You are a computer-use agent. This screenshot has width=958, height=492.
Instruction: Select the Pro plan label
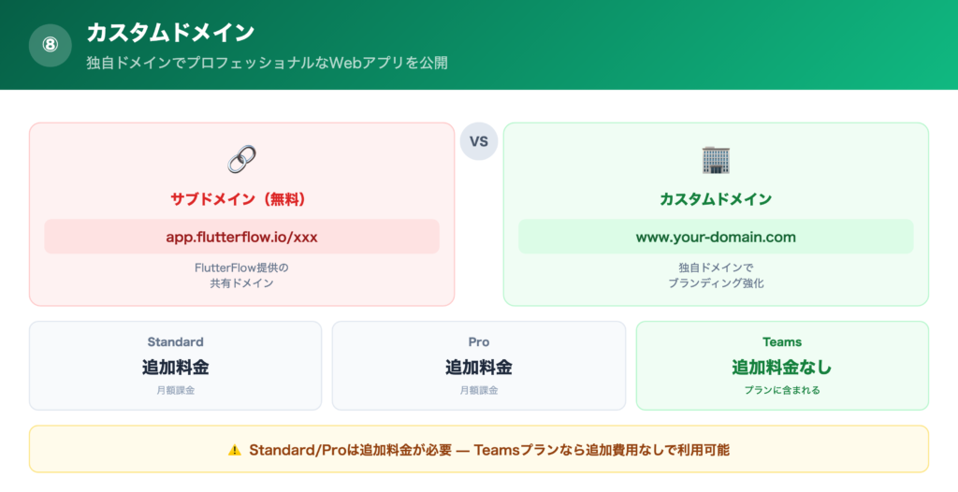pyautogui.click(x=479, y=342)
